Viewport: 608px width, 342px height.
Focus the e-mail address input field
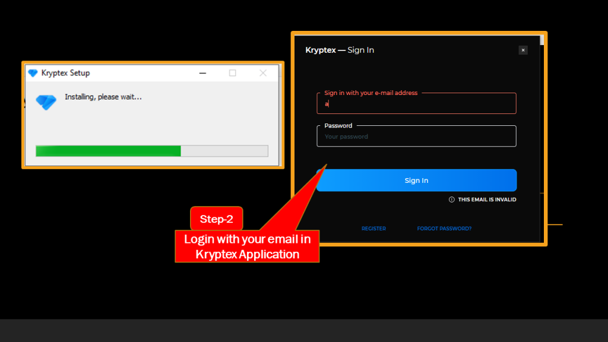[x=416, y=103]
